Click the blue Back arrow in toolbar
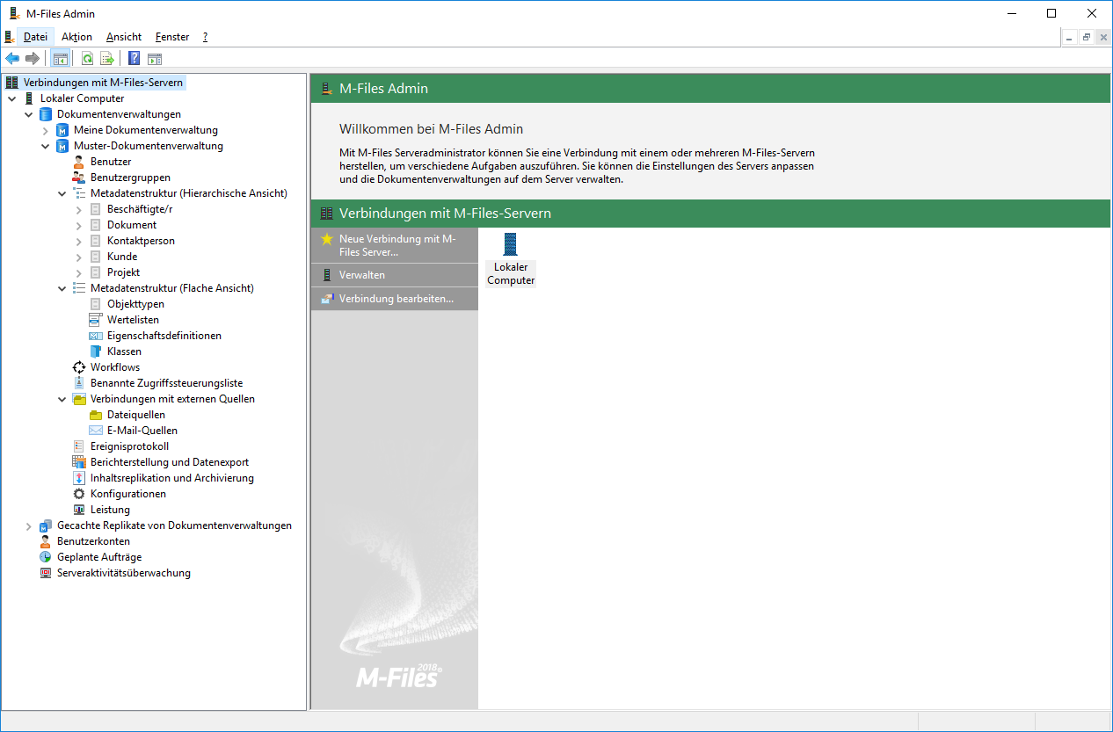The image size is (1113, 732). point(12,59)
